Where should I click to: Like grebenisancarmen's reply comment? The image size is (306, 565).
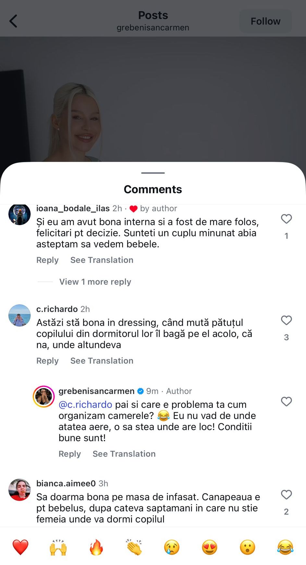click(x=286, y=402)
